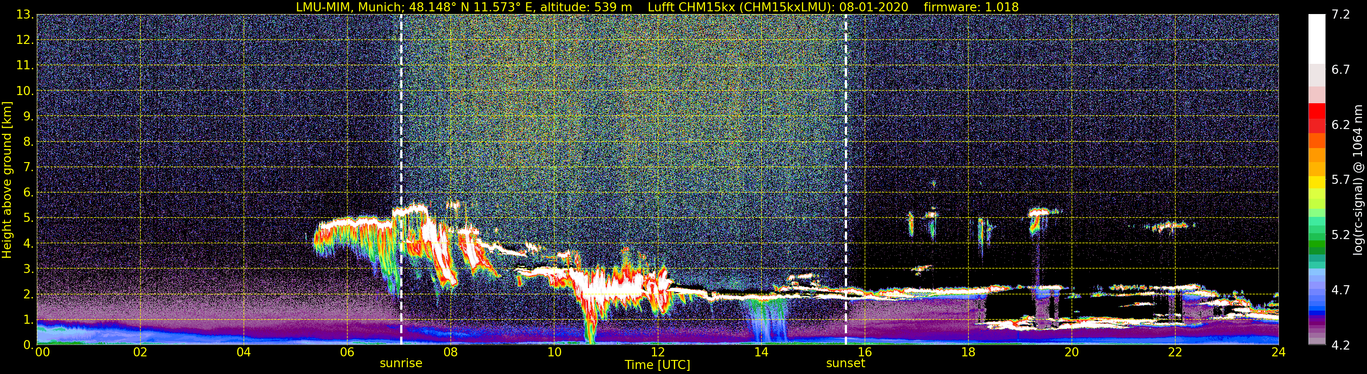Click the 'log(rc-signal) @ 1064 nm' colorbar label
Image resolution: width=1367 pixels, height=374 pixels.
(x=1357, y=180)
